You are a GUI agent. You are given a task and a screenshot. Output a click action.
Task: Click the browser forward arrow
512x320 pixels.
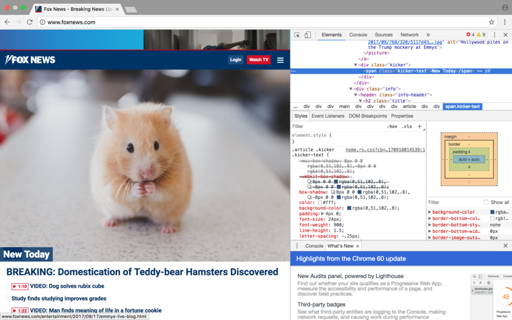click(x=18, y=22)
